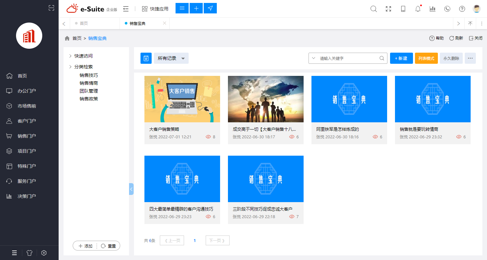The height and width of the screenshot is (260, 487).
Task: Open the bar chart statistics icon
Action: click(432, 9)
